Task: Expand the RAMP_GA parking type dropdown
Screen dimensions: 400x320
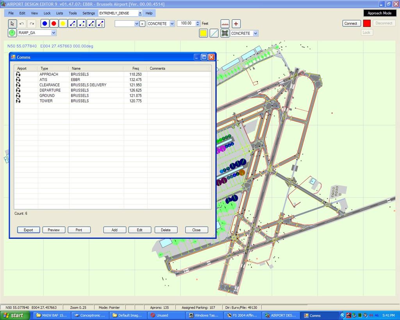Action: (x=54, y=33)
